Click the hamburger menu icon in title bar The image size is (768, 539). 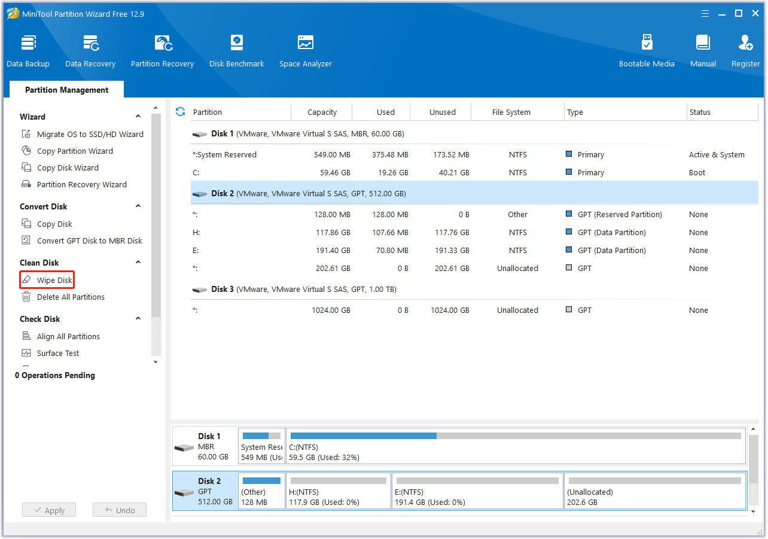click(704, 13)
